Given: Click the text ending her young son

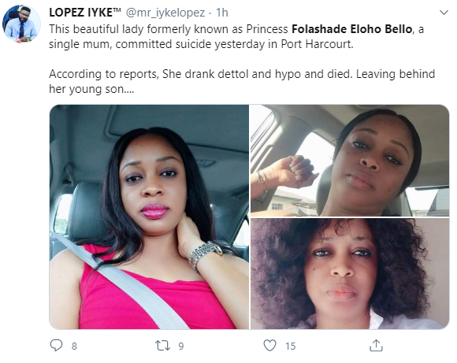Looking at the screenshot, I should pyautogui.click(x=91, y=89).
